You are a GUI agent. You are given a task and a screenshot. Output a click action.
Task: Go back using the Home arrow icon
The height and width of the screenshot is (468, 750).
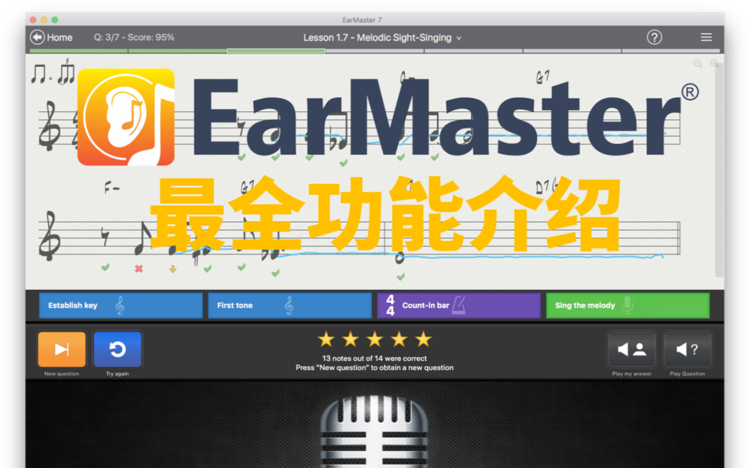(37, 37)
